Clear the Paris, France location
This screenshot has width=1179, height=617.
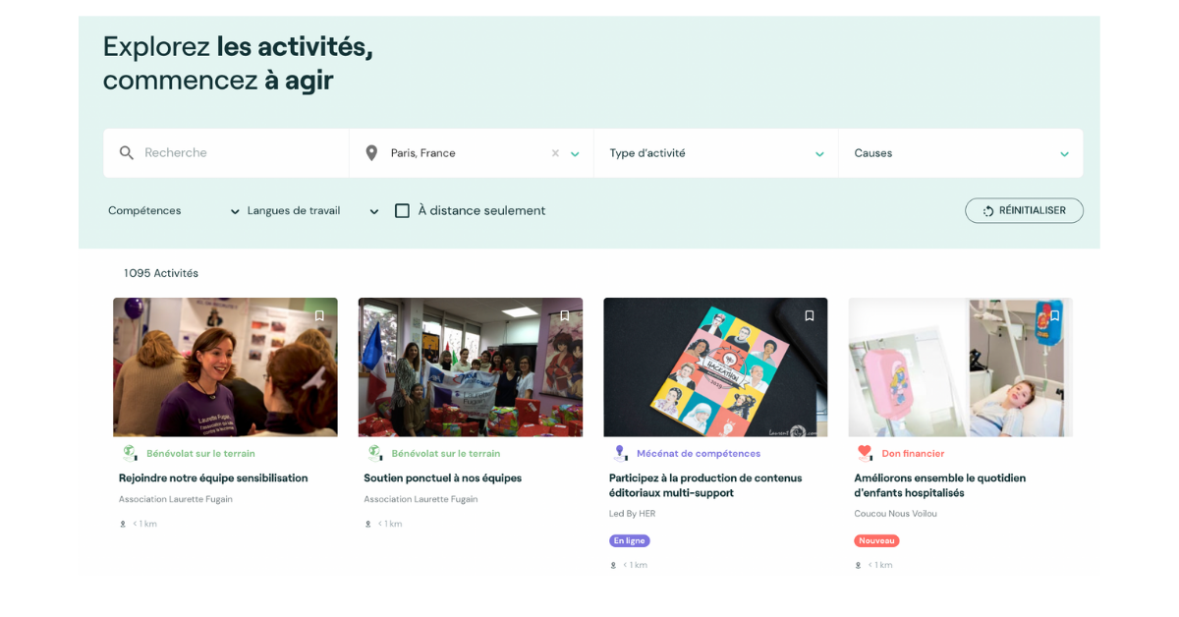tap(555, 153)
